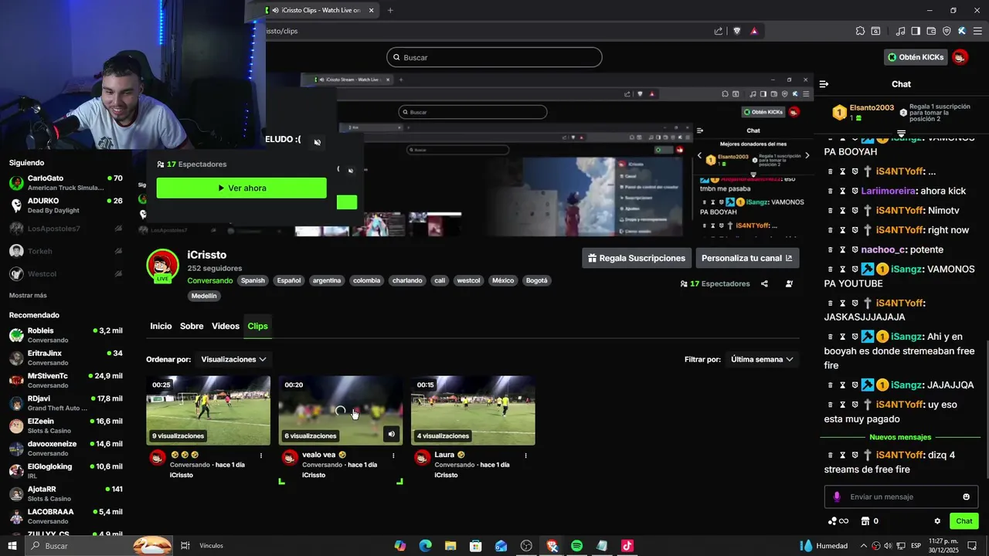Open Microsoft Edge from the taskbar

click(x=425, y=546)
